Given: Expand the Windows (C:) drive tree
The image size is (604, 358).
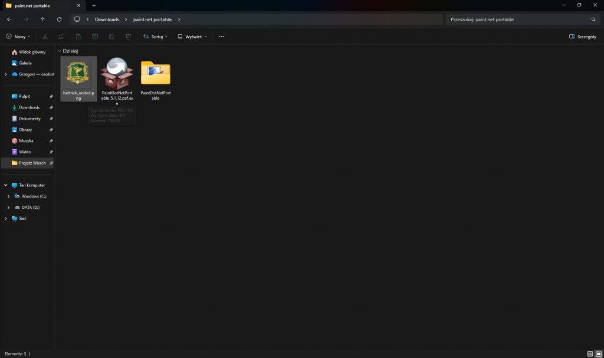Looking at the screenshot, I should pos(8,196).
